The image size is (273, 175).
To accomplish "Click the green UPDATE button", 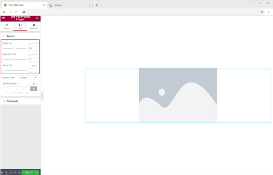I will (28, 173).
